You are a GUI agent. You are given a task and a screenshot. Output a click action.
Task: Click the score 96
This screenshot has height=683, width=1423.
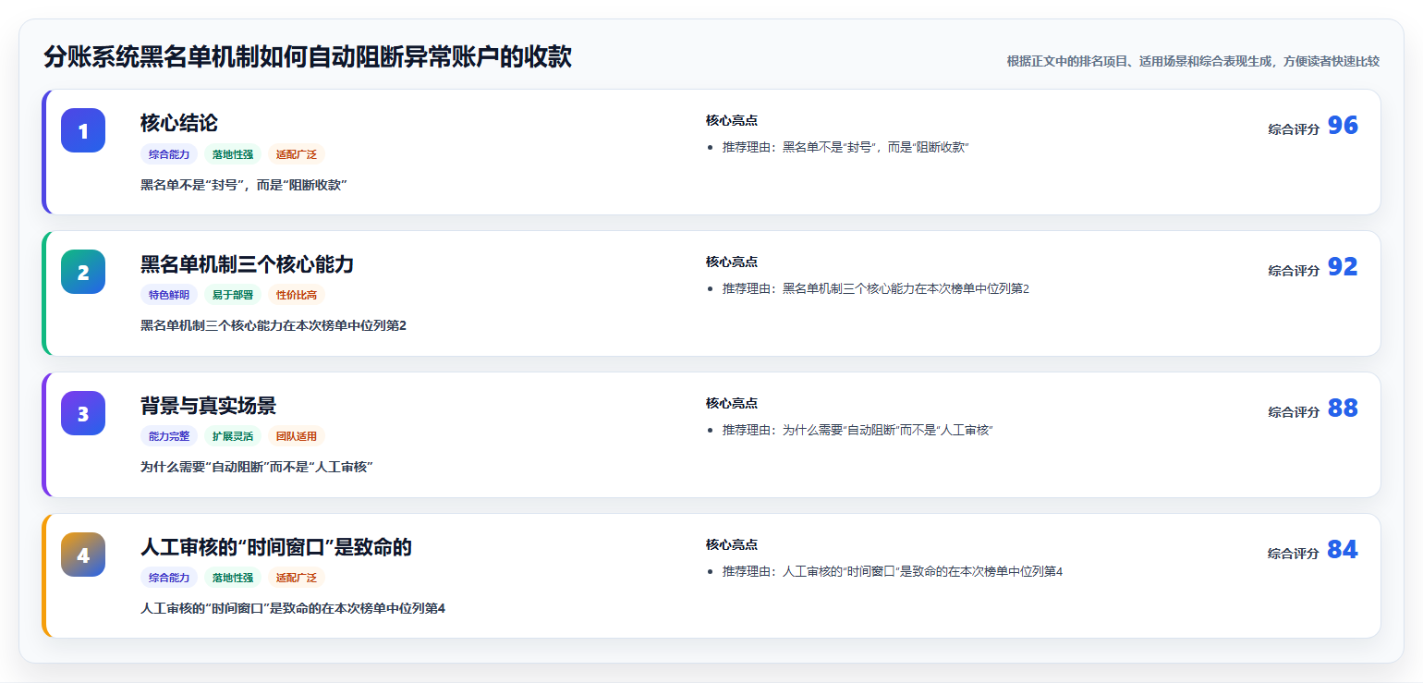(x=1343, y=126)
